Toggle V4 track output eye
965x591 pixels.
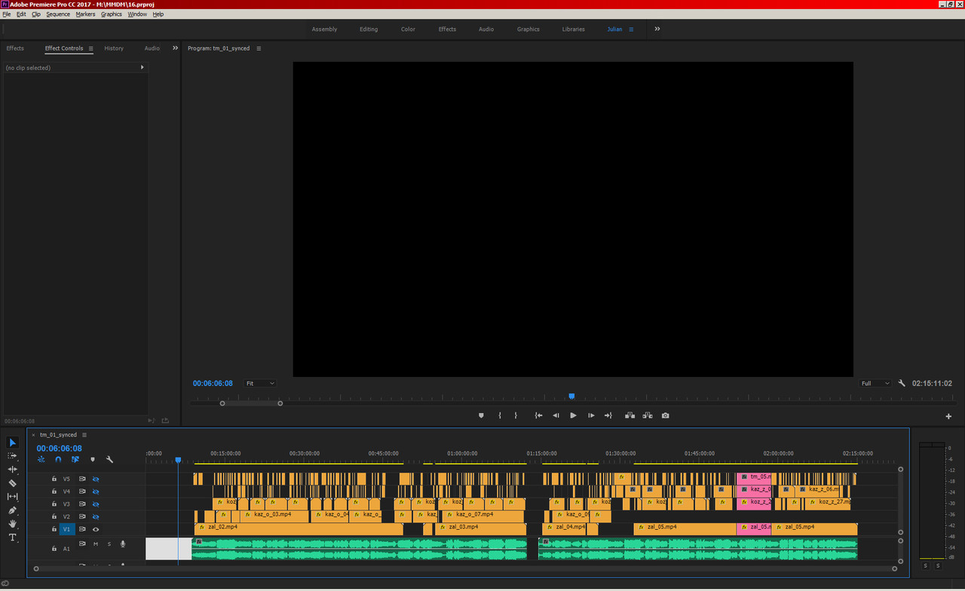96,491
